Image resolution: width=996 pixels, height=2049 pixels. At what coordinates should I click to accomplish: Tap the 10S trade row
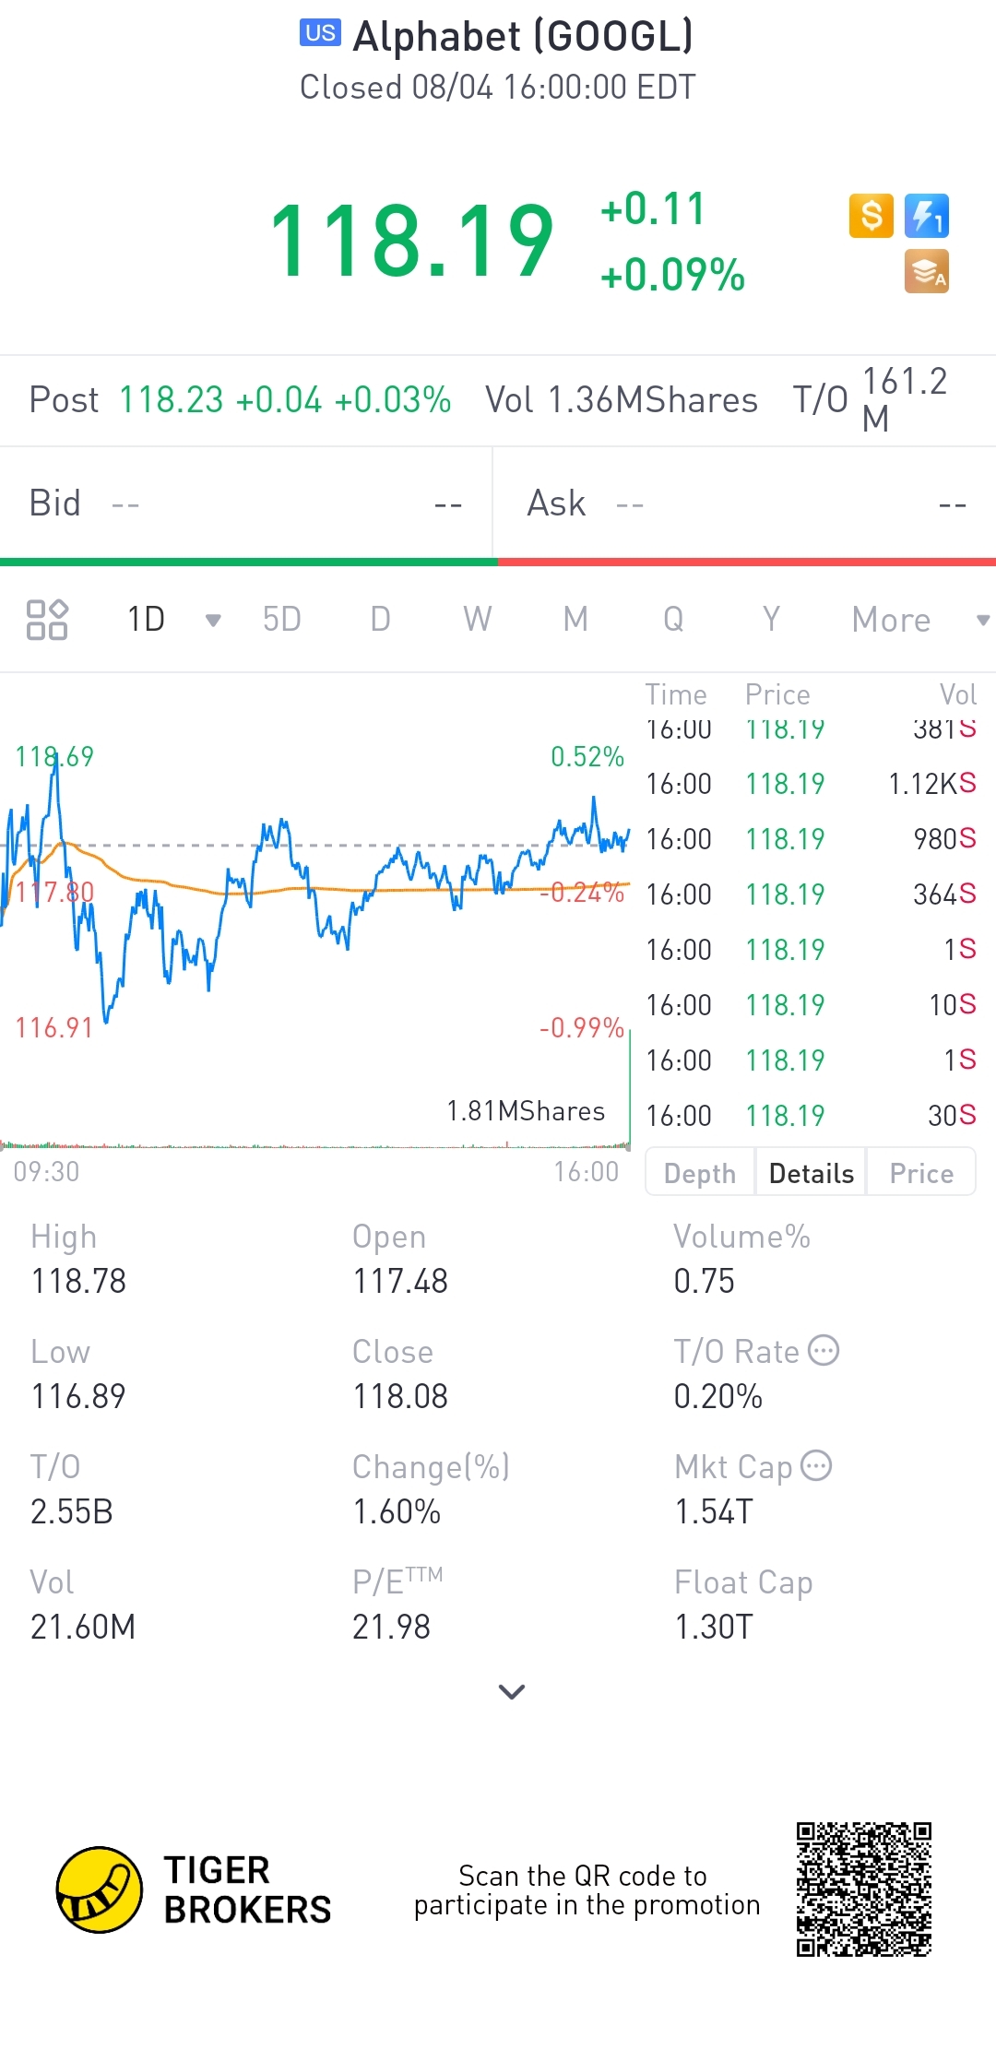812,1005
